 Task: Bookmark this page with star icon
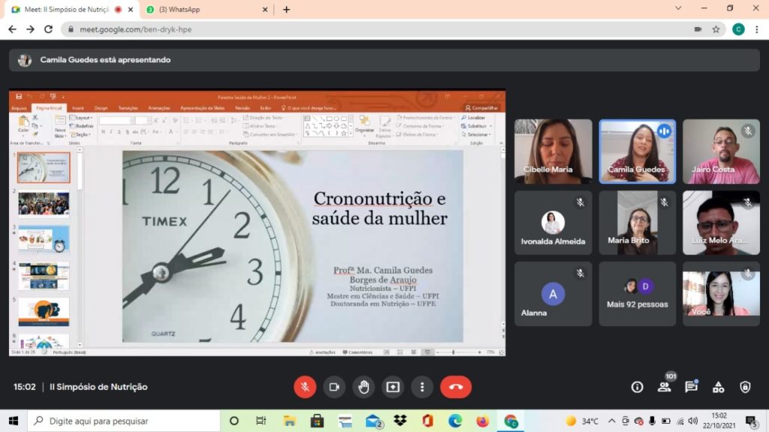[x=716, y=29]
